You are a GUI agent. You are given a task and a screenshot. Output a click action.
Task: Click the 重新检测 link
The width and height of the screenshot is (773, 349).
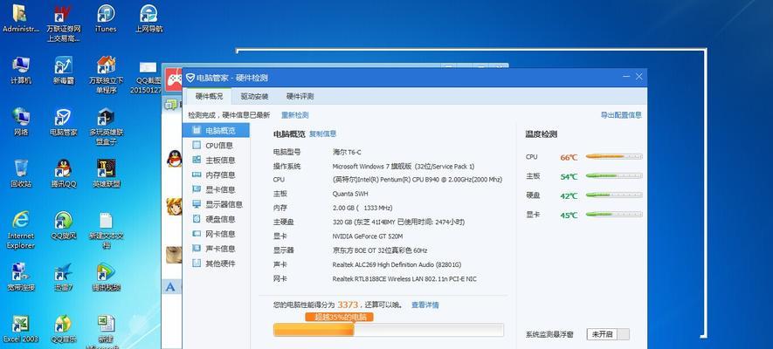[x=295, y=115]
